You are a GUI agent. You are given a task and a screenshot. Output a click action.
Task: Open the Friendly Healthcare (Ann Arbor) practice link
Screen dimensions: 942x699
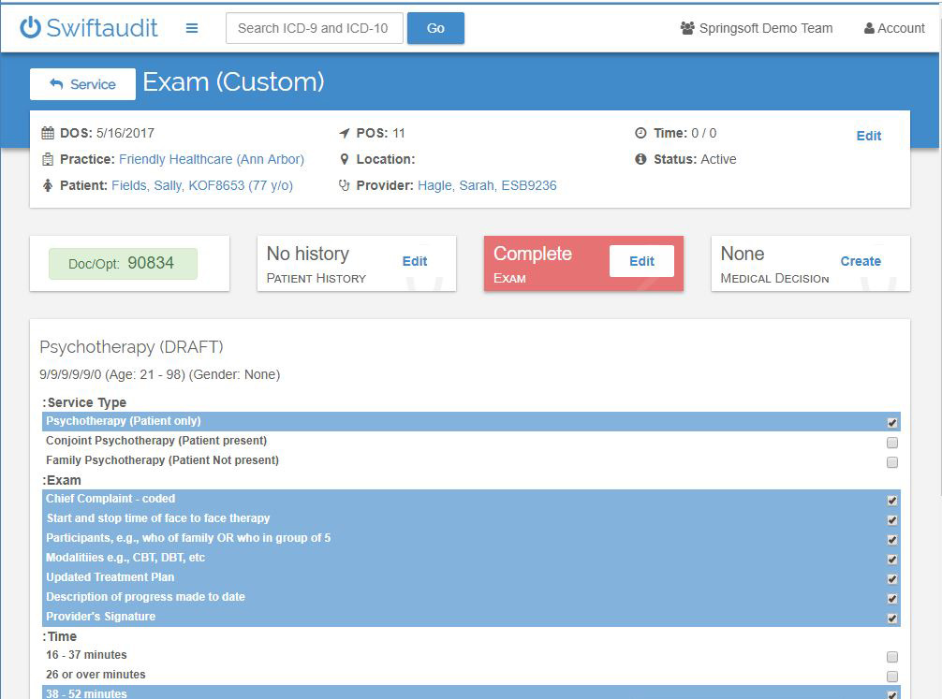pos(212,159)
